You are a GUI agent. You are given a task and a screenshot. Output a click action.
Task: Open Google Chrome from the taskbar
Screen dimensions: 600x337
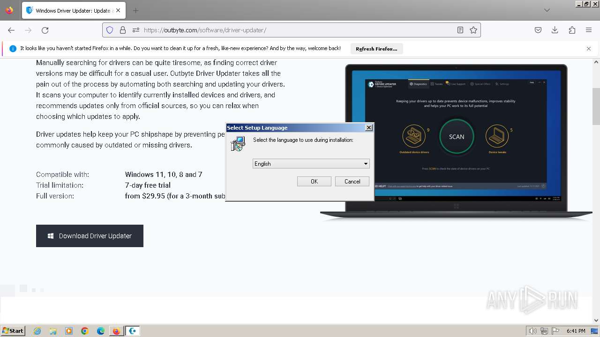pos(85,331)
